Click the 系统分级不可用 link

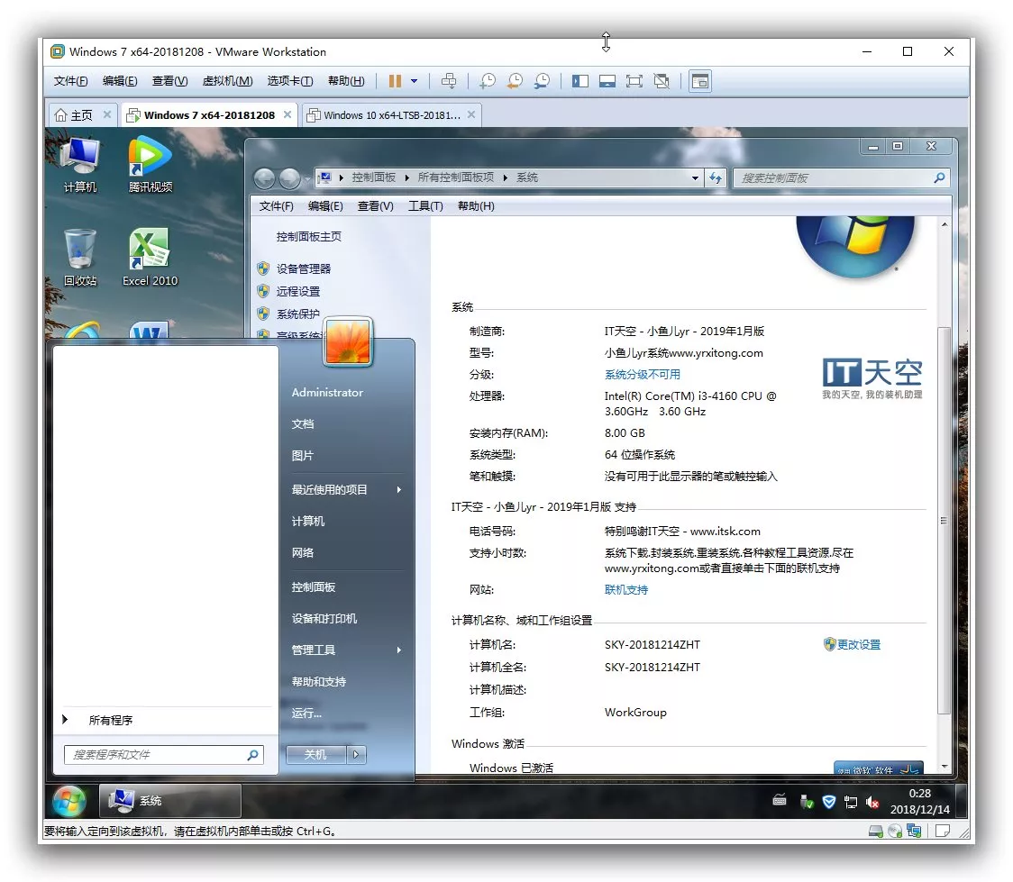click(643, 375)
